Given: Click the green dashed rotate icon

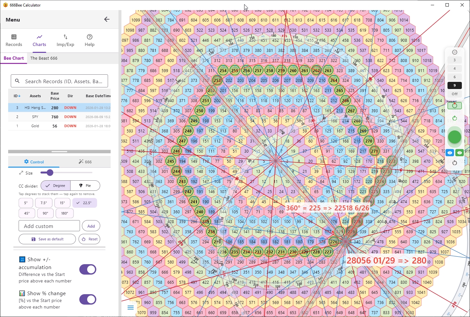Looking at the screenshot, I should click(x=455, y=118).
